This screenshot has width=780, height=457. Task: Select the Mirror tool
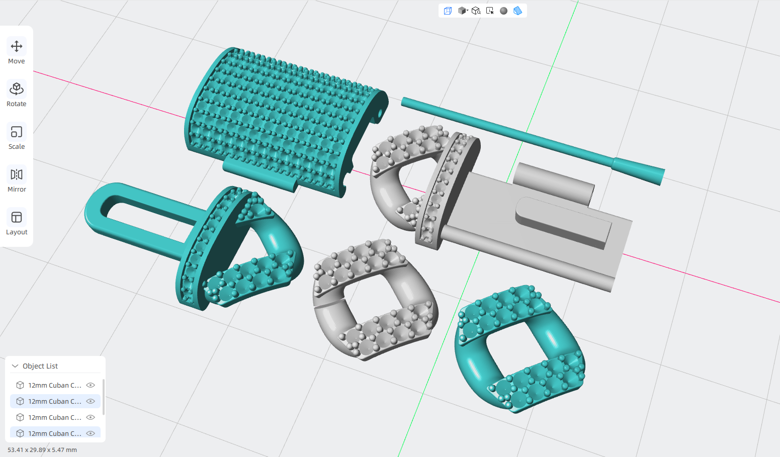17,179
